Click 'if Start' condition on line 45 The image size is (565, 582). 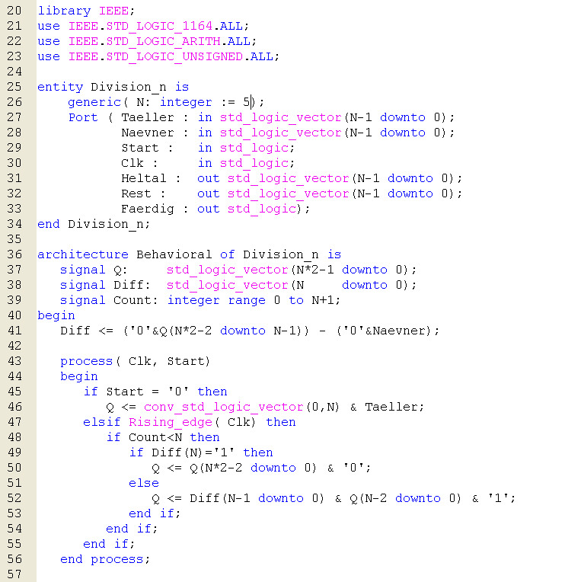[x=113, y=392]
